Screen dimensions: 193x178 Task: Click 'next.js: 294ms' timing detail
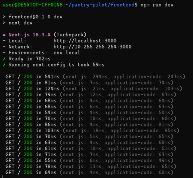pyautogui.click(x=87, y=77)
